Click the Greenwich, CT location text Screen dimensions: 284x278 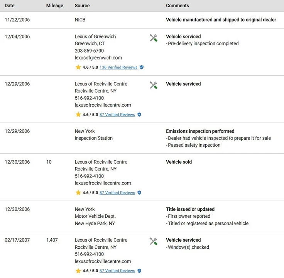click(x=90, y=44)
